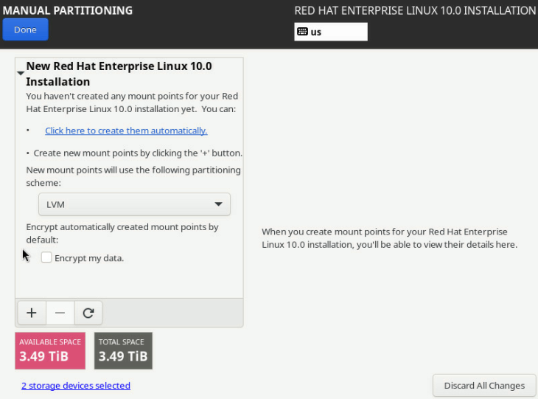Click the 'Encrypt my data.' label text
This screenshot has width=538, height=399.
click(x=89, y=258)
